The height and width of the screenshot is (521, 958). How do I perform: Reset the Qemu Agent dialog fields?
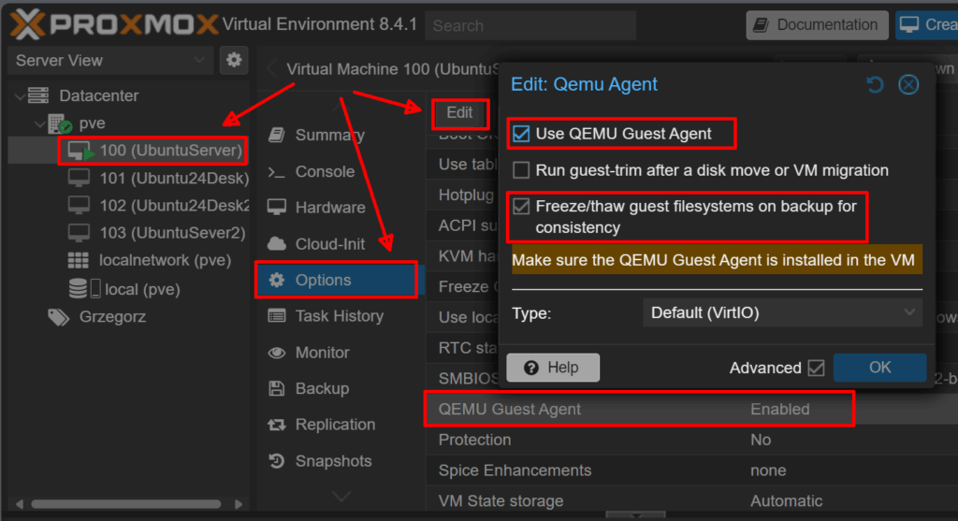coord(876,84)
